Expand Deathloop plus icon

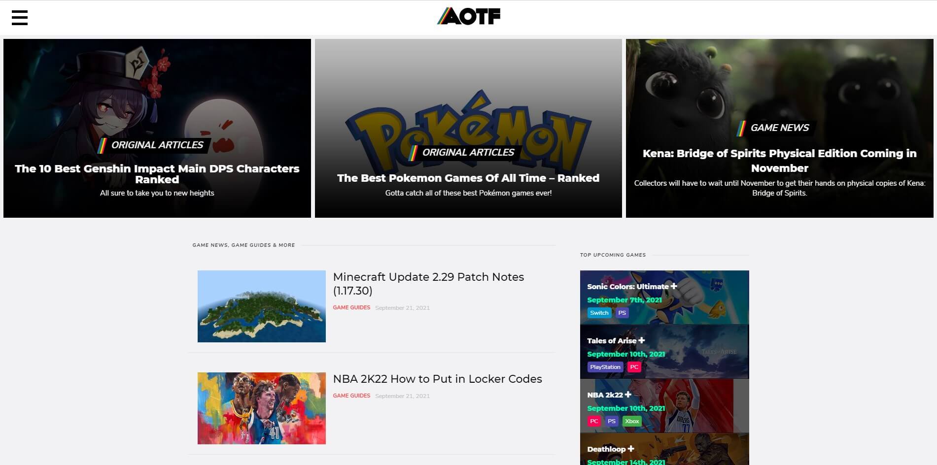631,449
